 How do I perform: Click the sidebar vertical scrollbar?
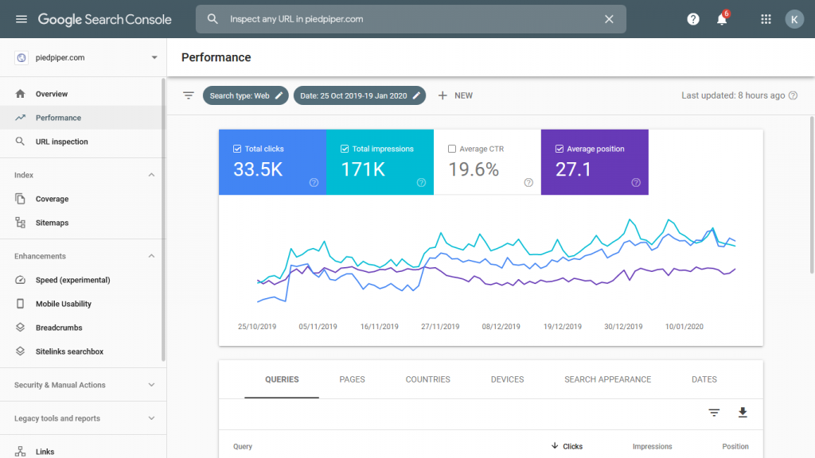(164, 219)
